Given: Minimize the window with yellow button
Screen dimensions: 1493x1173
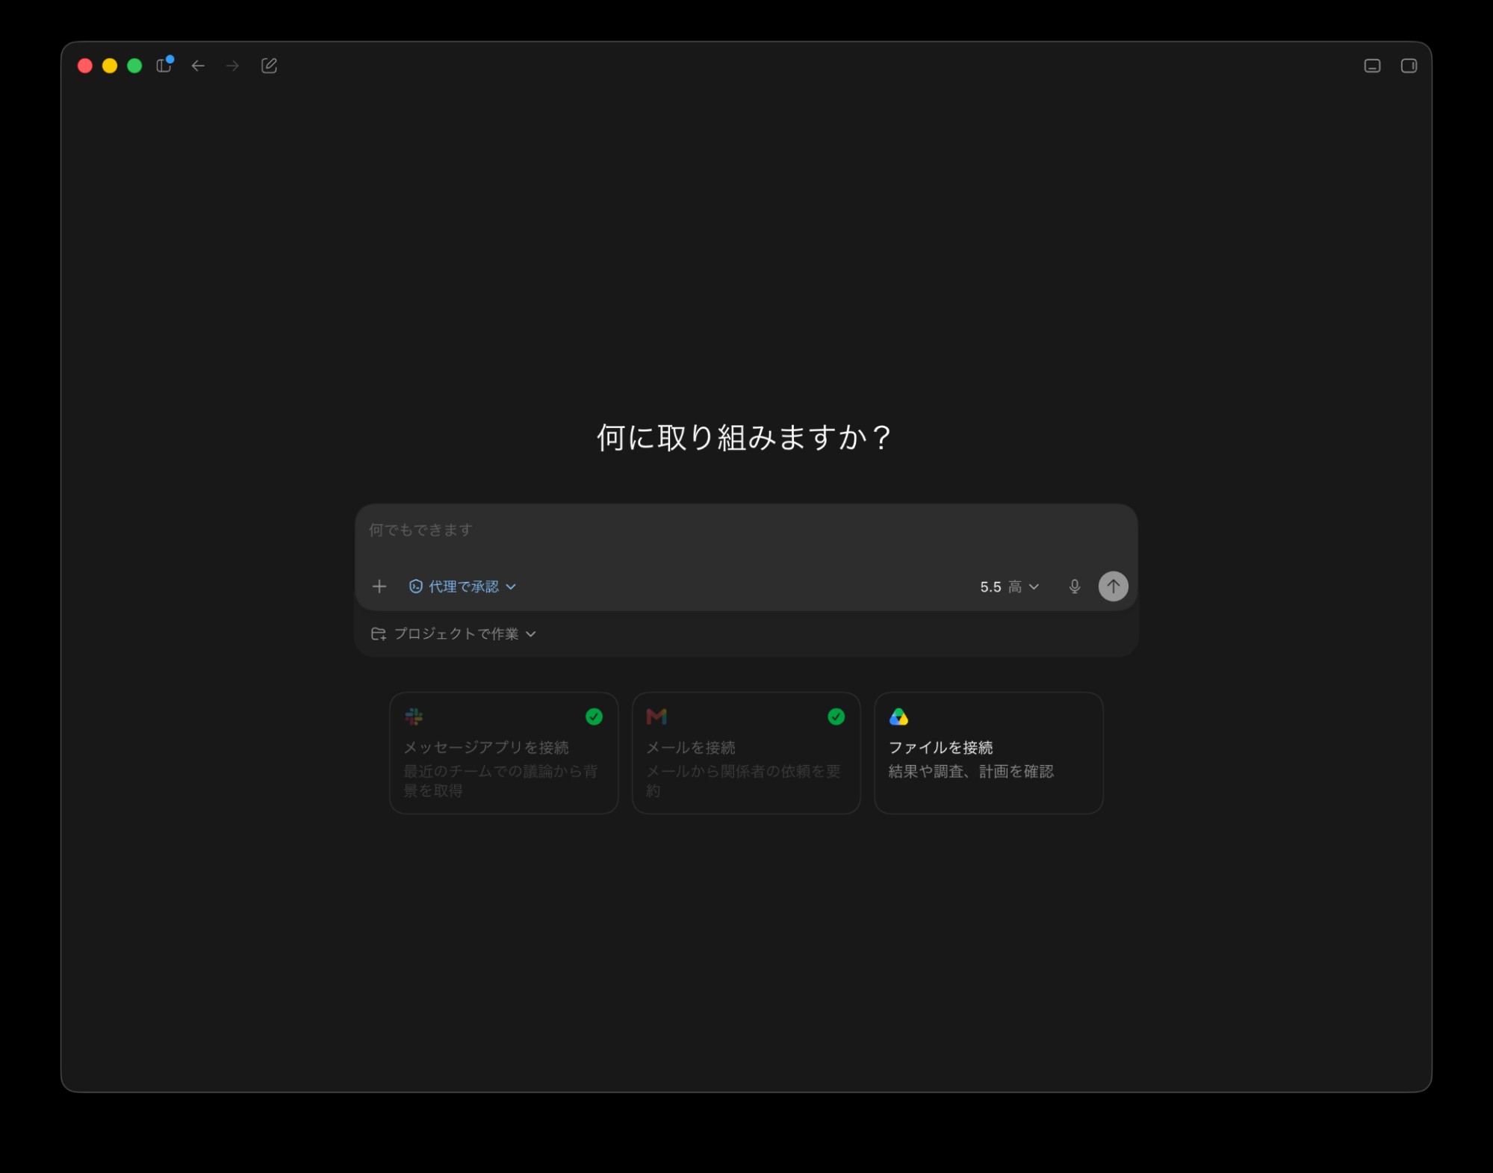Looking at the screenshot, I should click(x=110, y=66).
